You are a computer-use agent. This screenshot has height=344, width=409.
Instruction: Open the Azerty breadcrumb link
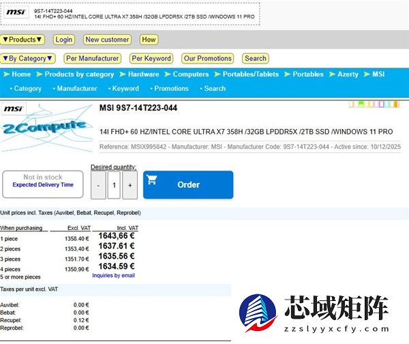(x=348, y=74)
